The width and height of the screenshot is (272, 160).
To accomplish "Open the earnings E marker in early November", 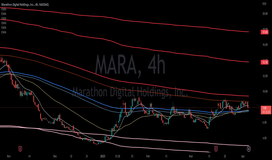I will (20, 149).
